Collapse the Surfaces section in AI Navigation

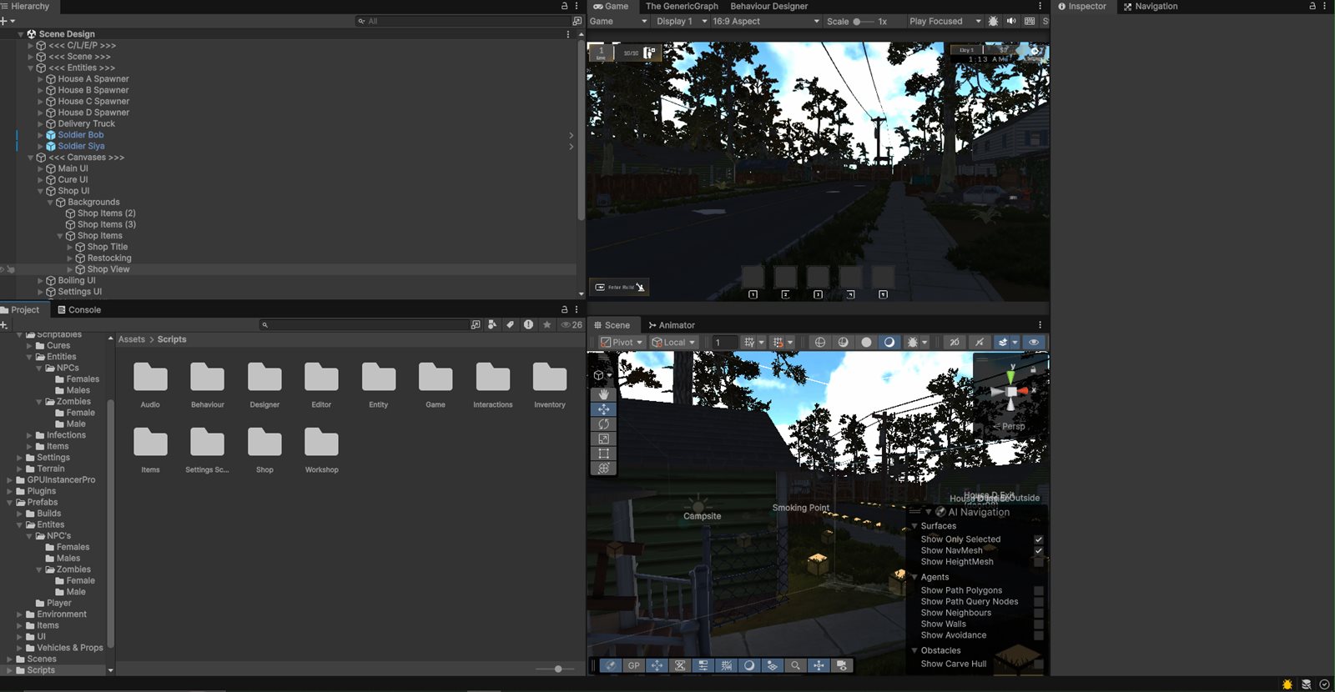point(914,526)
